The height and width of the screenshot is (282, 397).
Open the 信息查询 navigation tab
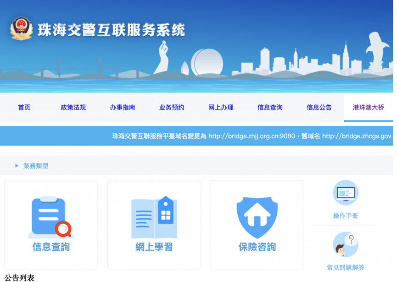tap(270, 108)
